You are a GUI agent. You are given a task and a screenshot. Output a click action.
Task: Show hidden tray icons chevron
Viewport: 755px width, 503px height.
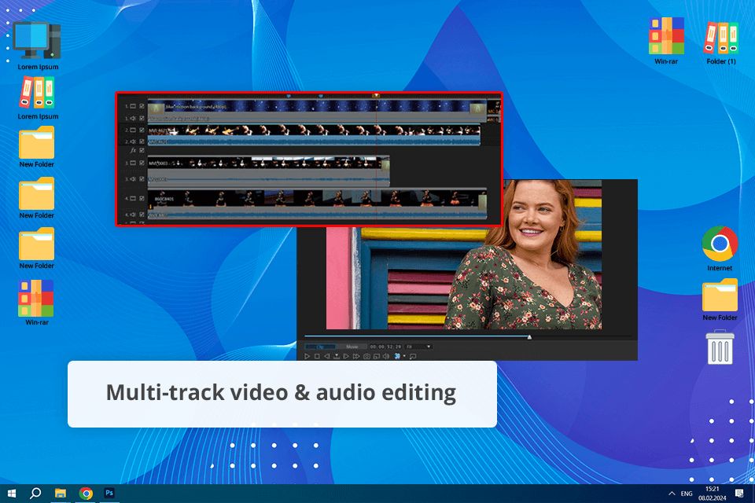(672, 494)
